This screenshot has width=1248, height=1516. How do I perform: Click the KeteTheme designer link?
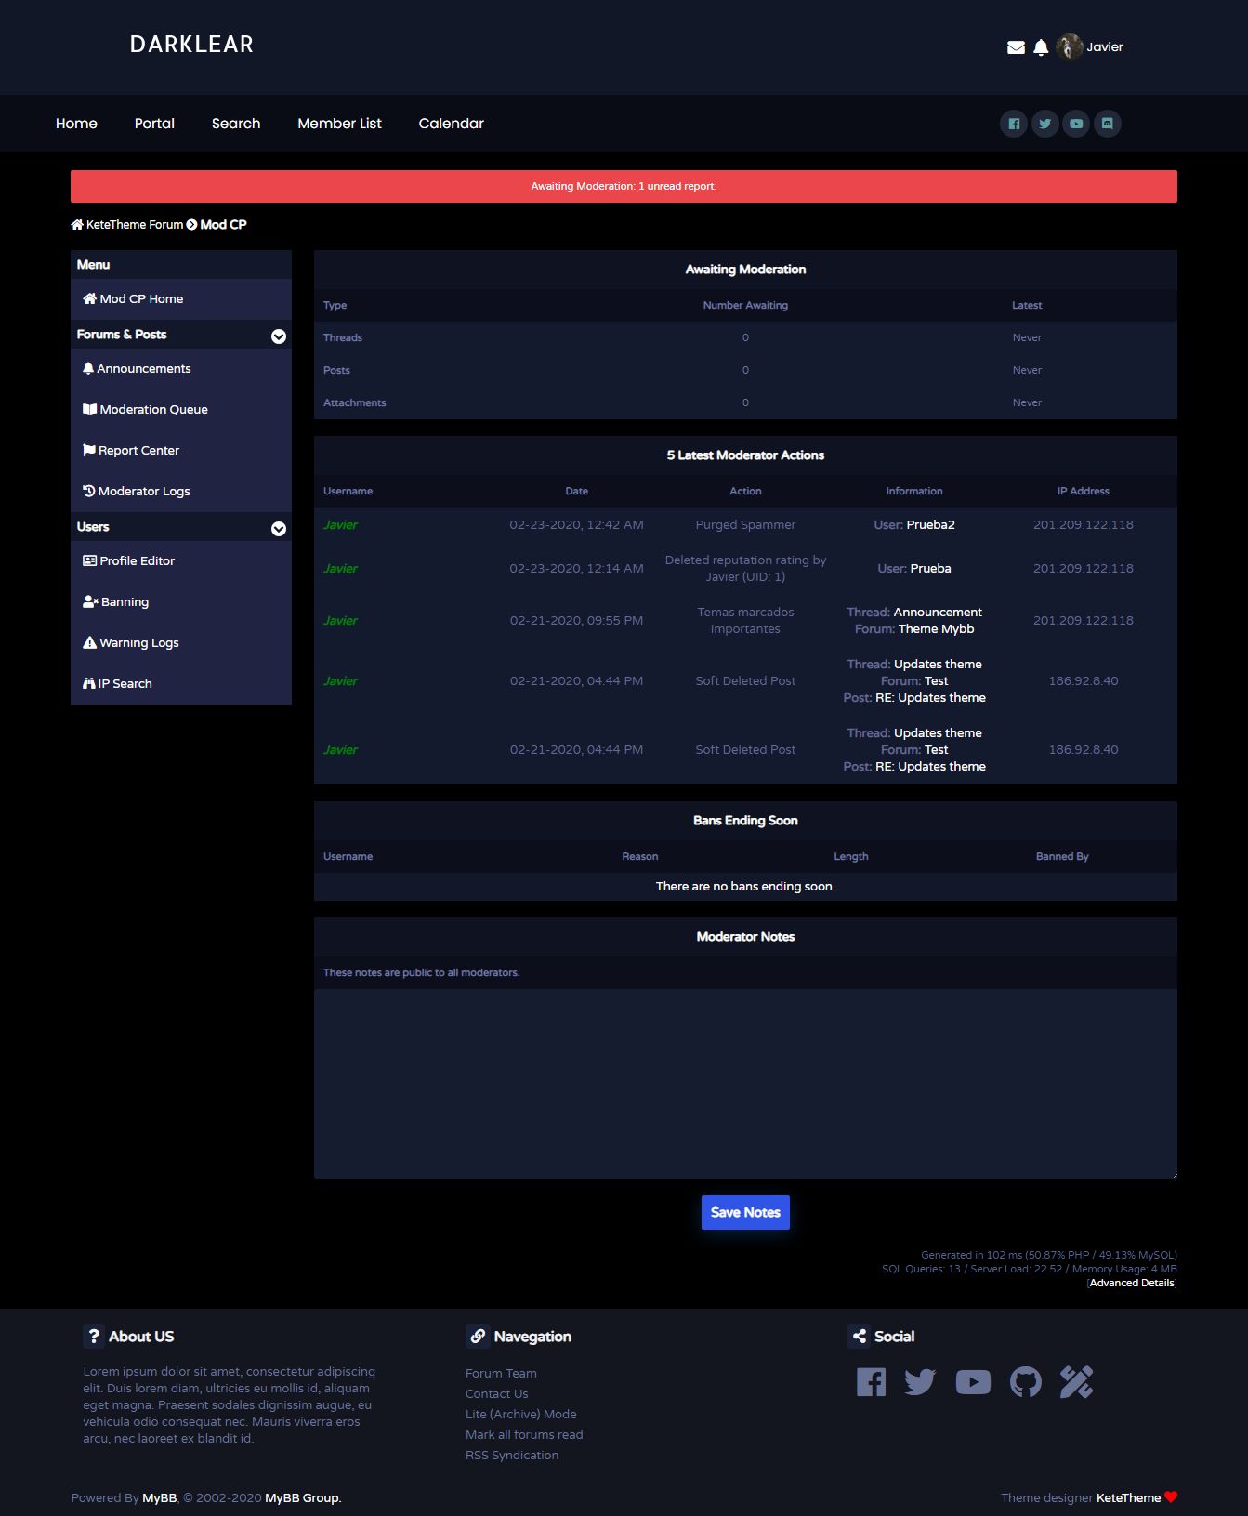tap(1128, 1498)
